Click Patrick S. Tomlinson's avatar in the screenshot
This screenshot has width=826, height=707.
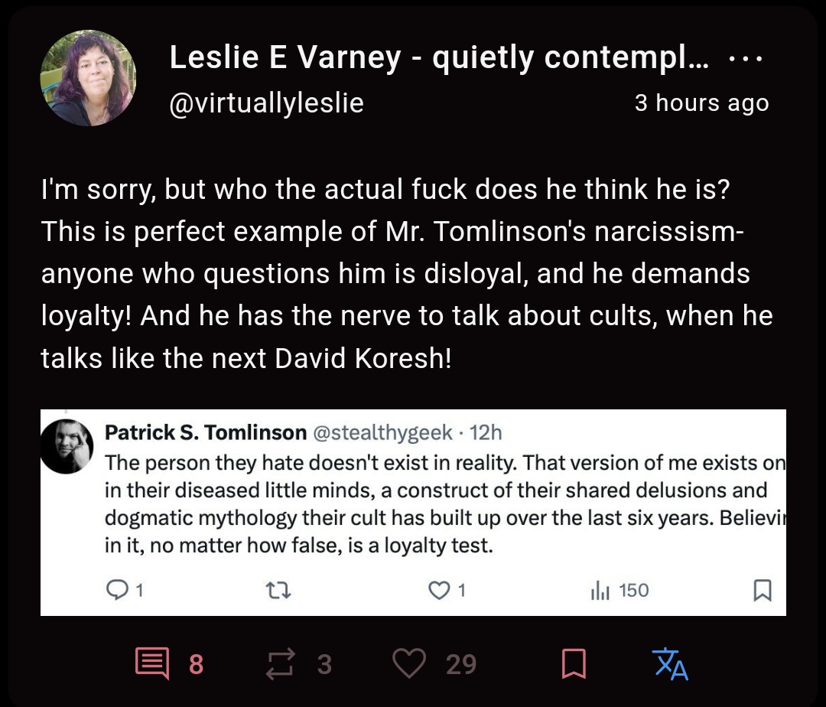point(67,446)
